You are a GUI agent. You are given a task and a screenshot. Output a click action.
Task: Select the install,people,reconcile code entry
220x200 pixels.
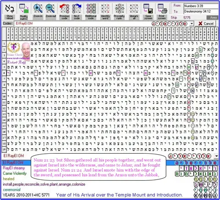[x=44, y=184]
